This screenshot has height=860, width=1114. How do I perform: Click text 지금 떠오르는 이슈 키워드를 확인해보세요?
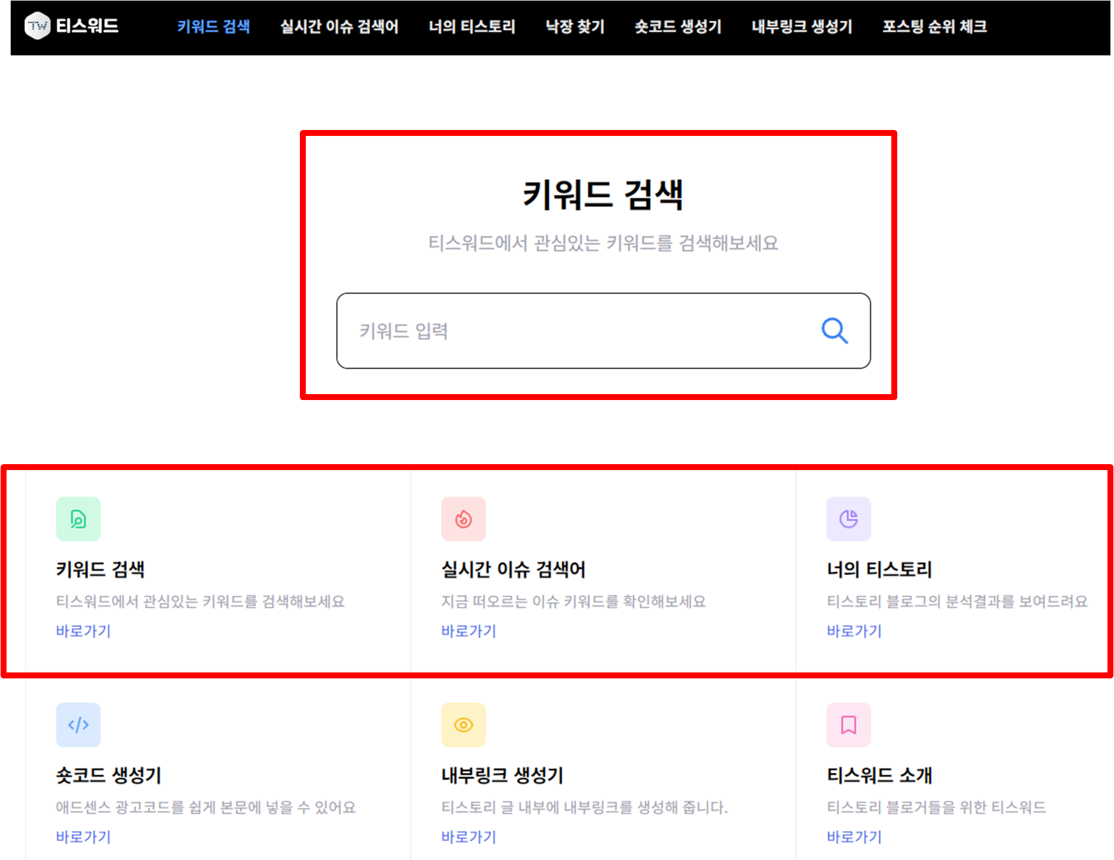(574, 601)
